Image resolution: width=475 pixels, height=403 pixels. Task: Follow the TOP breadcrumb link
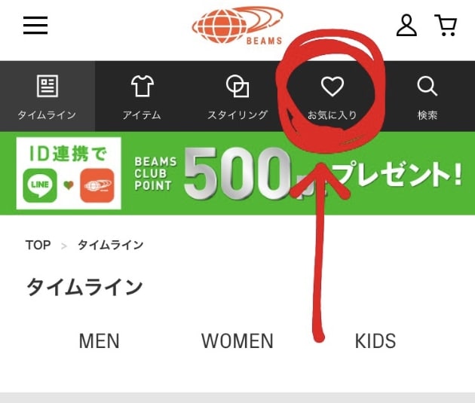tap(38, 245)
